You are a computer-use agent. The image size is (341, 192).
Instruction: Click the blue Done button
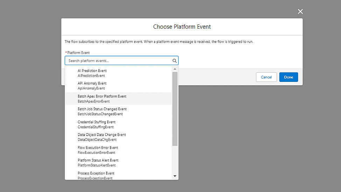(288, 77)
